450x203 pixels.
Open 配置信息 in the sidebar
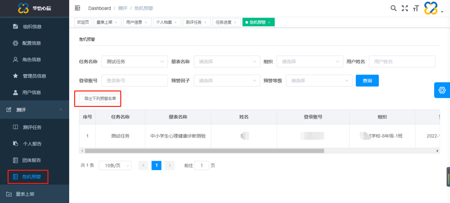(x=35, y=43)
